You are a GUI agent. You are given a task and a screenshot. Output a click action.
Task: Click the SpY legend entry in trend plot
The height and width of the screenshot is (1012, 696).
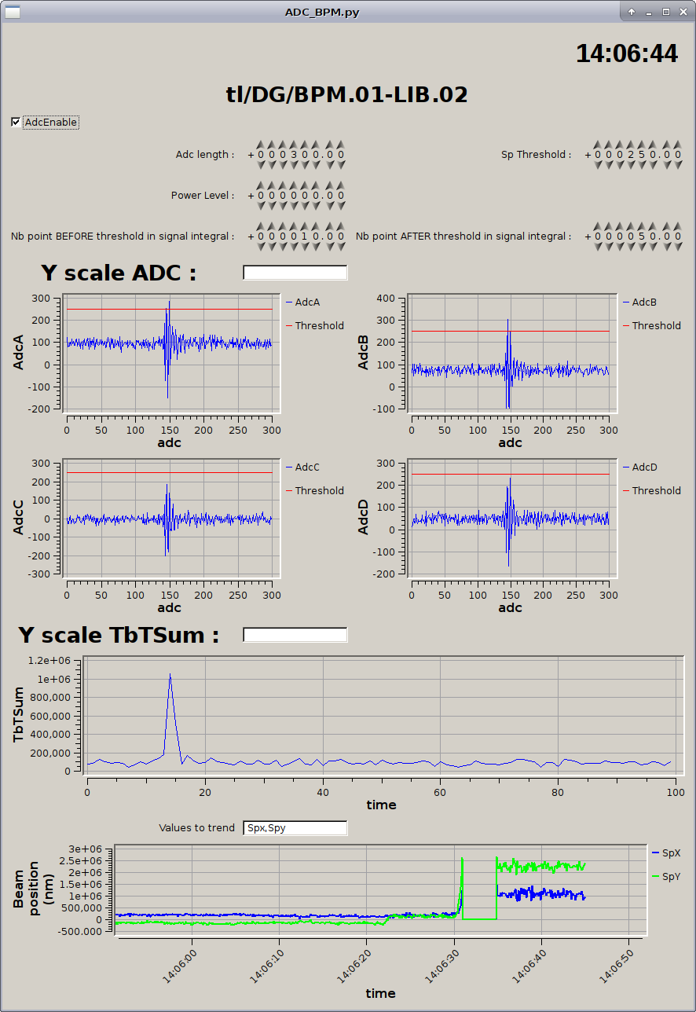pos(671,875)
